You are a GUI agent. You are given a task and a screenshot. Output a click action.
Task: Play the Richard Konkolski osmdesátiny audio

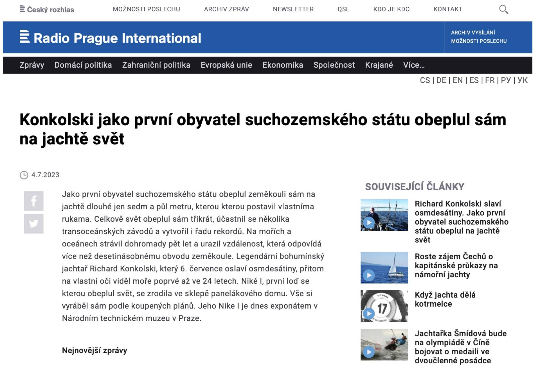pyautogui.click(x=369, y=223)
